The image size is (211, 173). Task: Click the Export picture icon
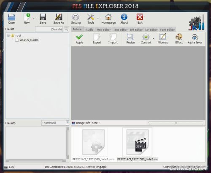tap(97, 37)
